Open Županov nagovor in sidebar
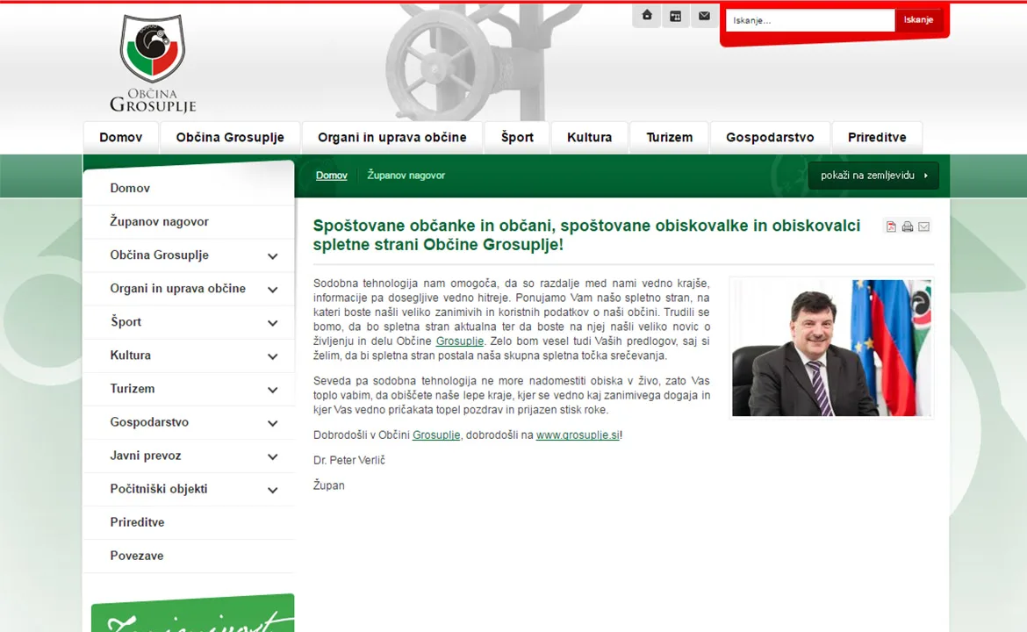Screen dimensions: 1027x632 tap(159, 222)
